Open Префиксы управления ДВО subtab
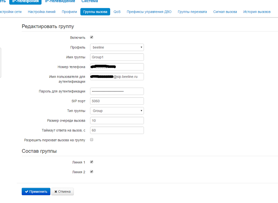This screenshot has height=203, width=278. pyautogui.click(x=149, y=12)
